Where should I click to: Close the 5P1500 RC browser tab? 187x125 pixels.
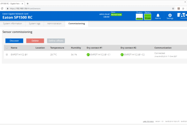(x=22, y=4)
